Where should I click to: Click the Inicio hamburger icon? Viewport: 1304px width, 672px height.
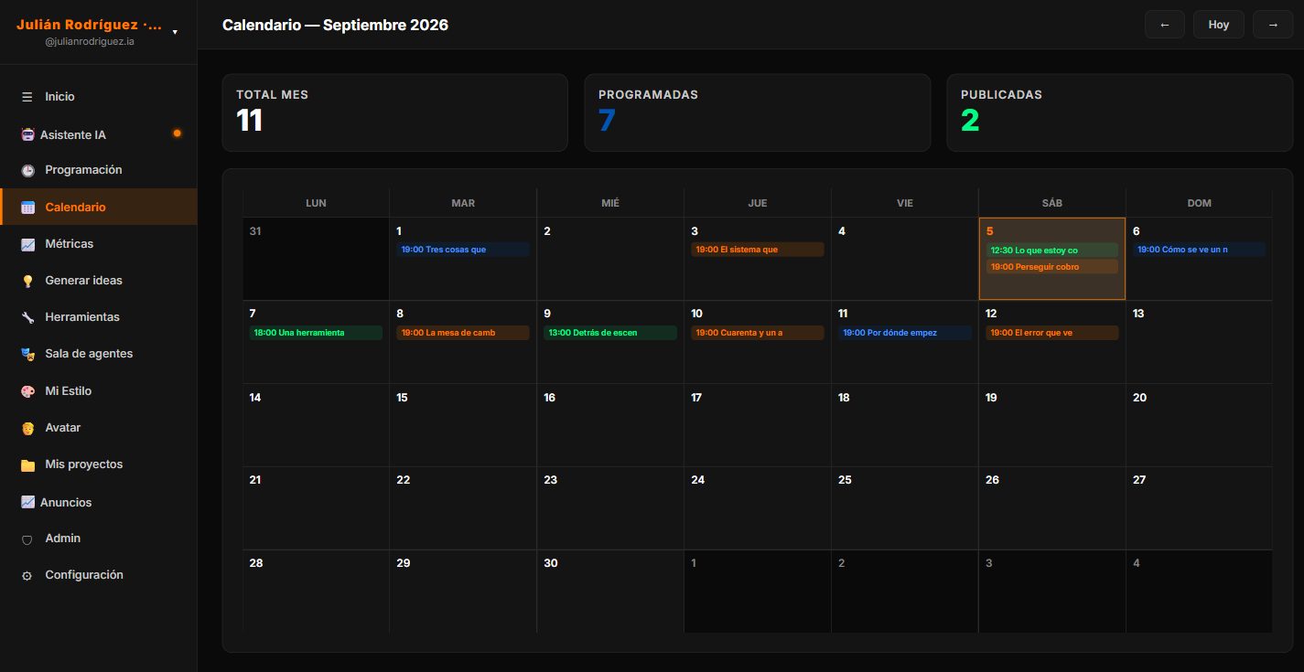coord(27,97)
